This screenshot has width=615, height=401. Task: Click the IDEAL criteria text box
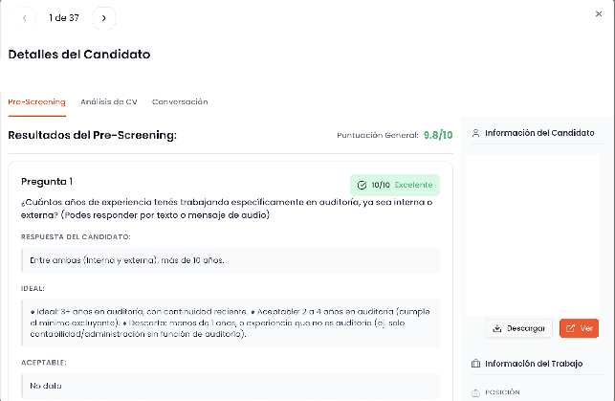click(x=231, y=323)
